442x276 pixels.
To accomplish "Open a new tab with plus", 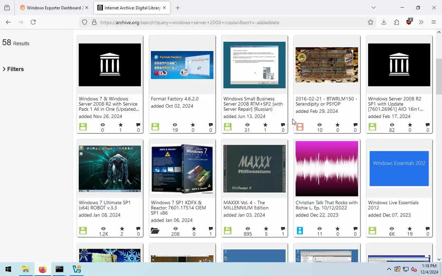I will coord(177,8).
